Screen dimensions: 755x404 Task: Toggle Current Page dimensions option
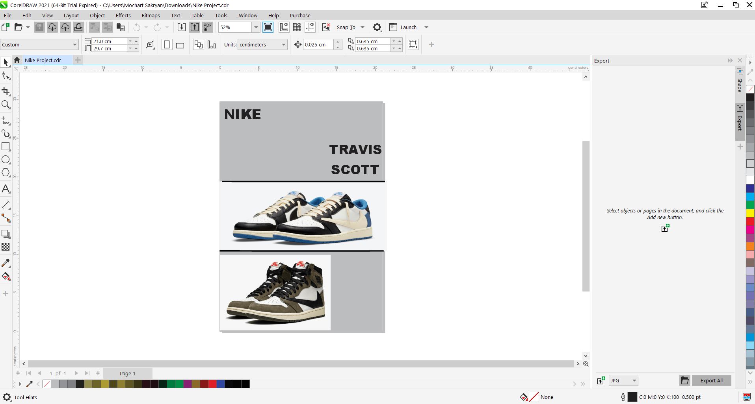(x=212, y=44)
